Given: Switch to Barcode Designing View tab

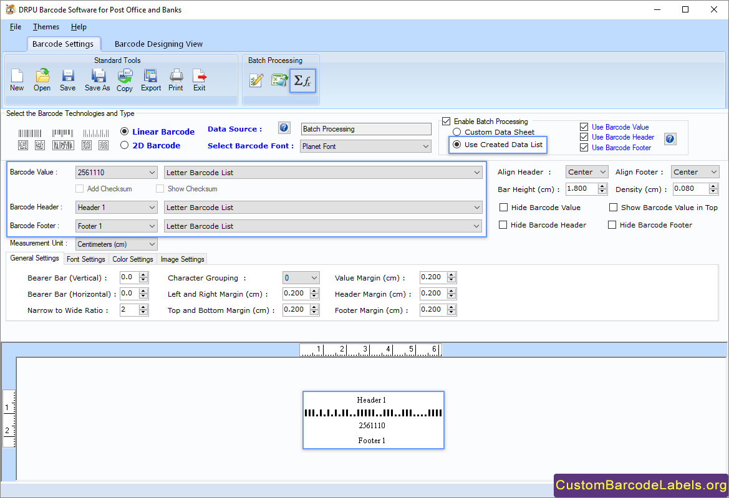Looking at the screenshot, I should [x=158, y=44].
